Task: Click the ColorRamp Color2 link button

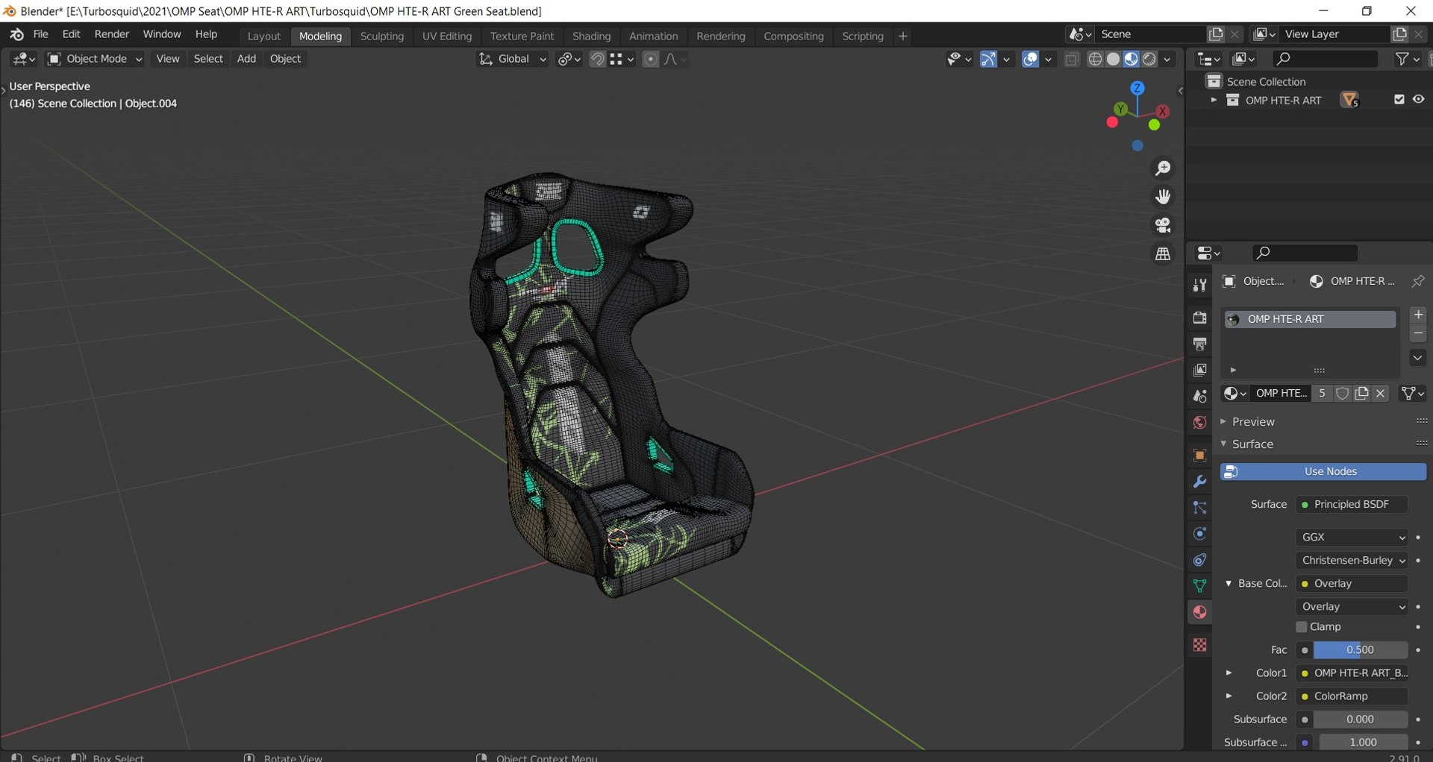Action: [x=1352, y=696]
